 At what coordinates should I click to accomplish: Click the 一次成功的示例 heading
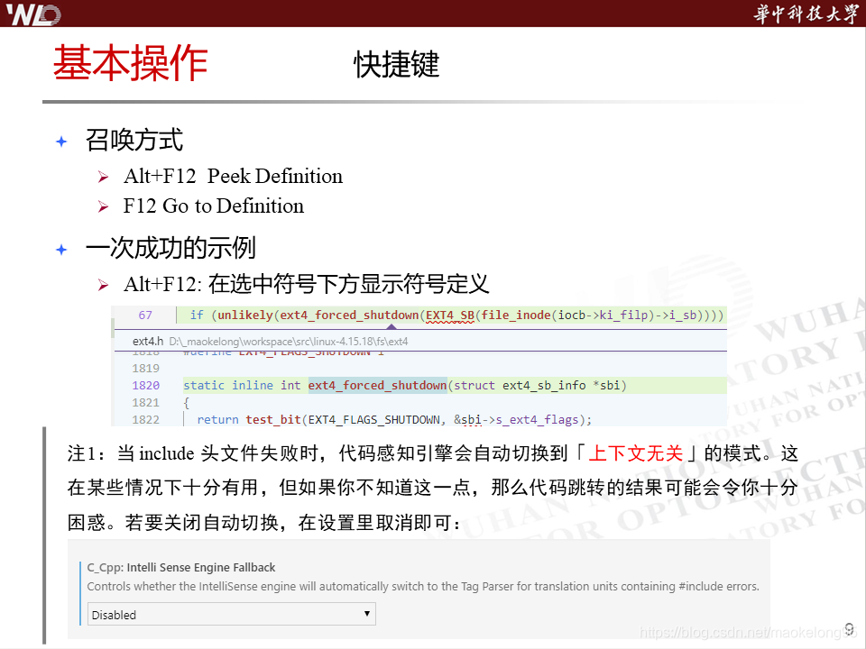(170, 248)
